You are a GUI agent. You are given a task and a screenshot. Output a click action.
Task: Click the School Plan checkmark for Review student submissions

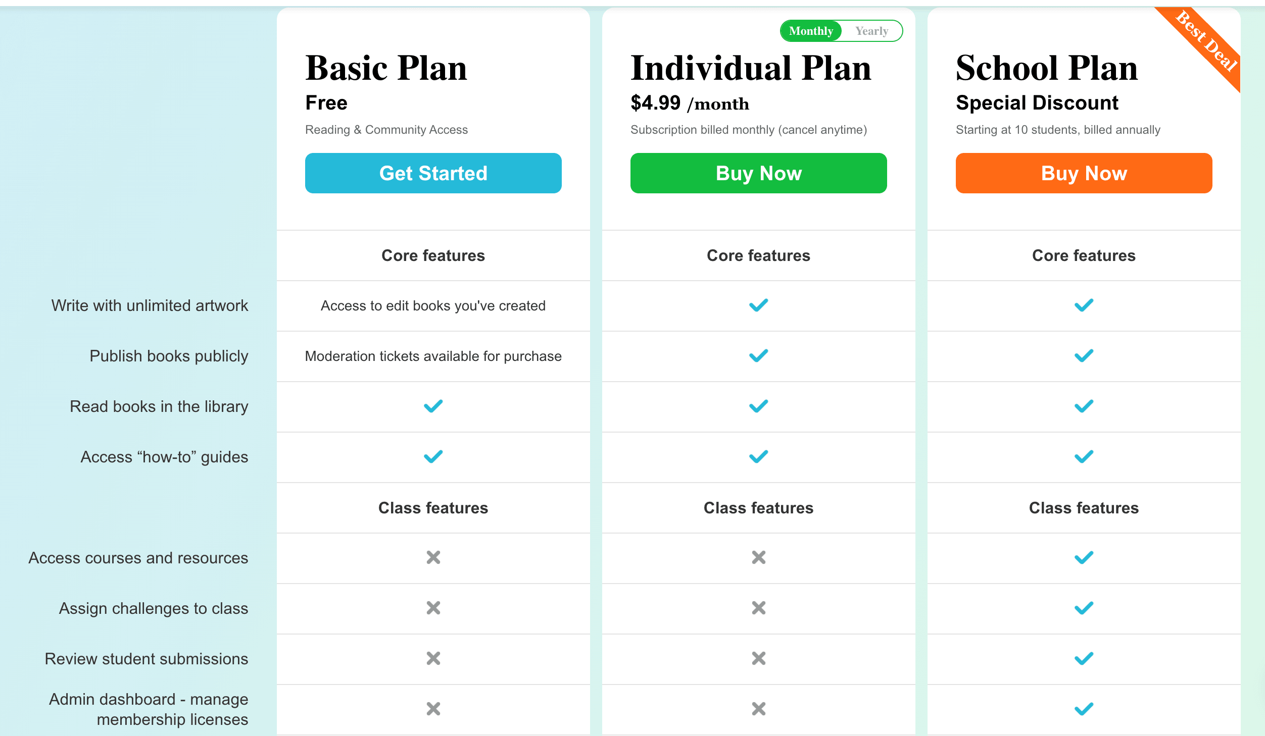click(x=1083, y=658)
